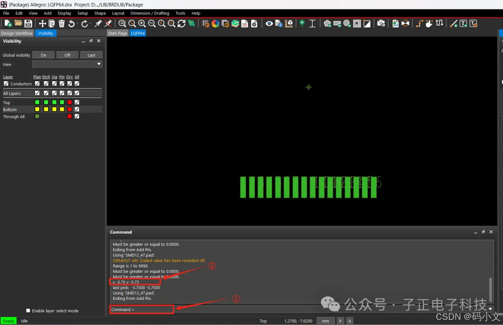Click the Add Connect route icon
503x325 pixels.
(419, 23)
